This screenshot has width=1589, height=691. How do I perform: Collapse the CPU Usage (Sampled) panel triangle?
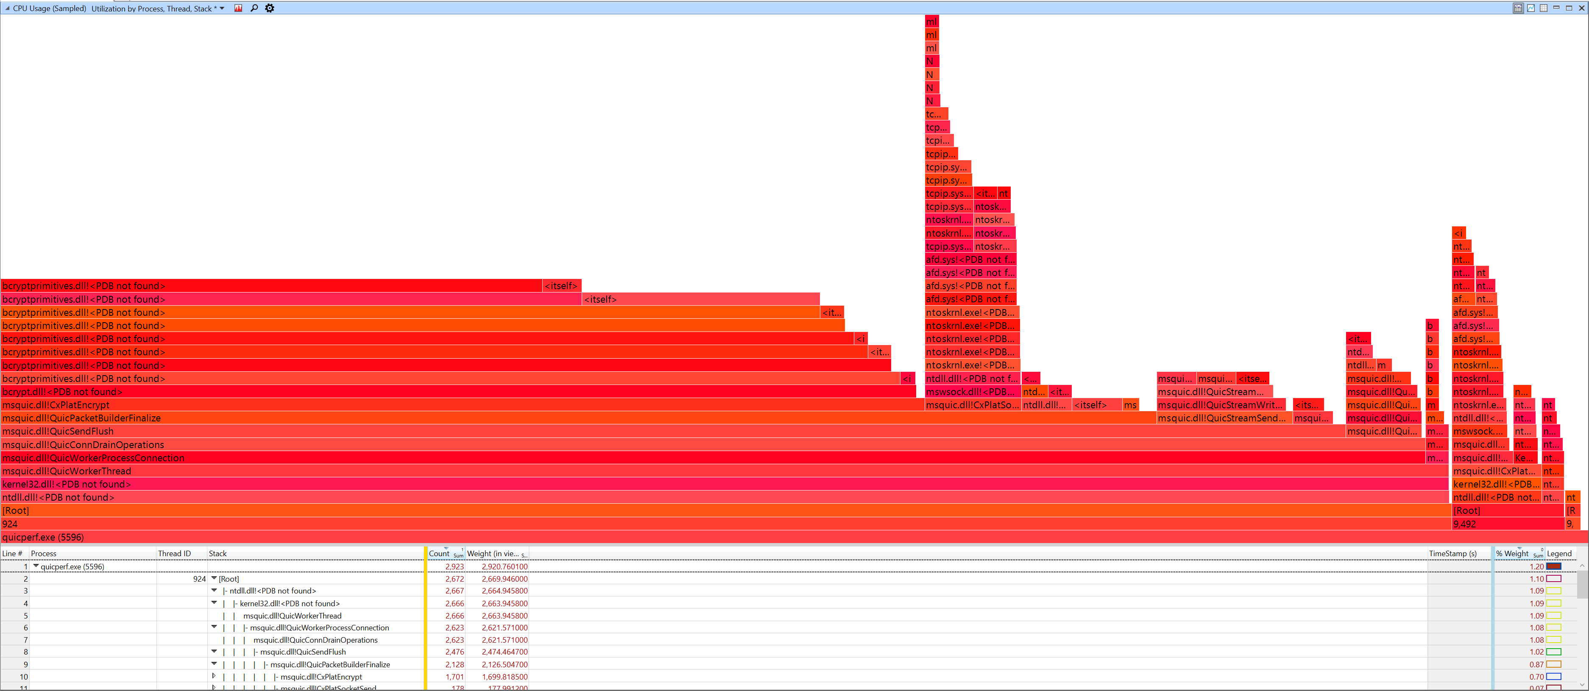[x=7, y=8]
